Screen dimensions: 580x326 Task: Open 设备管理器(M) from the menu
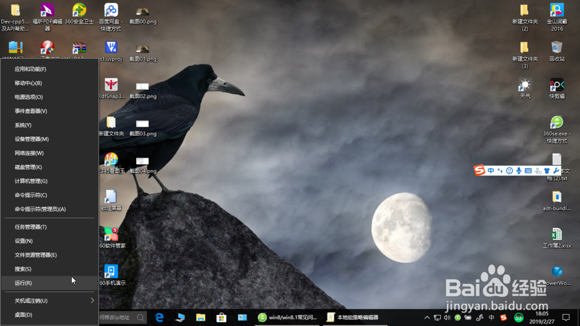coord(49,139)
